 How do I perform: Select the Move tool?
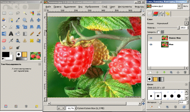[39, 20]
